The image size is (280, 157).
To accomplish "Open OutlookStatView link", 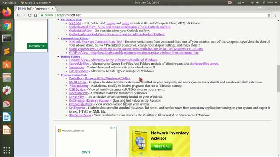I will (80, 31).
